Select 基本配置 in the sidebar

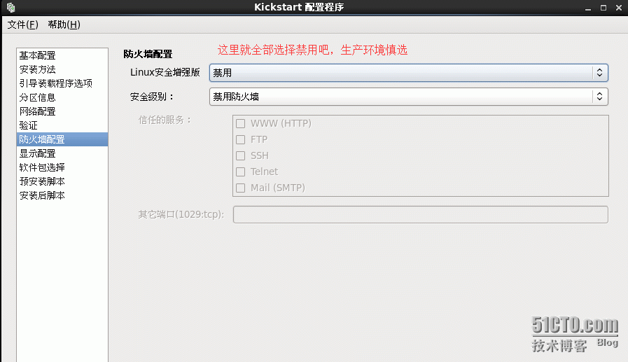(x=62, y=55)
